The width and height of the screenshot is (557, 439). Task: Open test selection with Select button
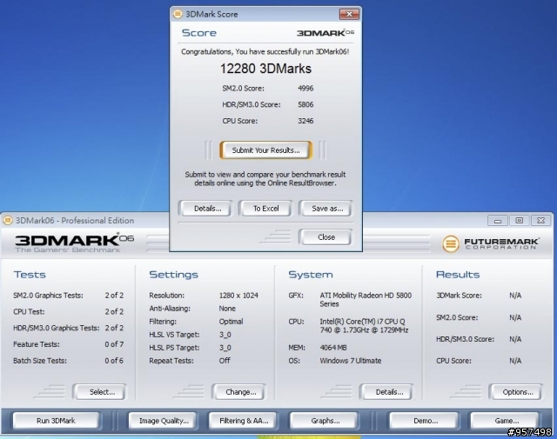(99, 392)
